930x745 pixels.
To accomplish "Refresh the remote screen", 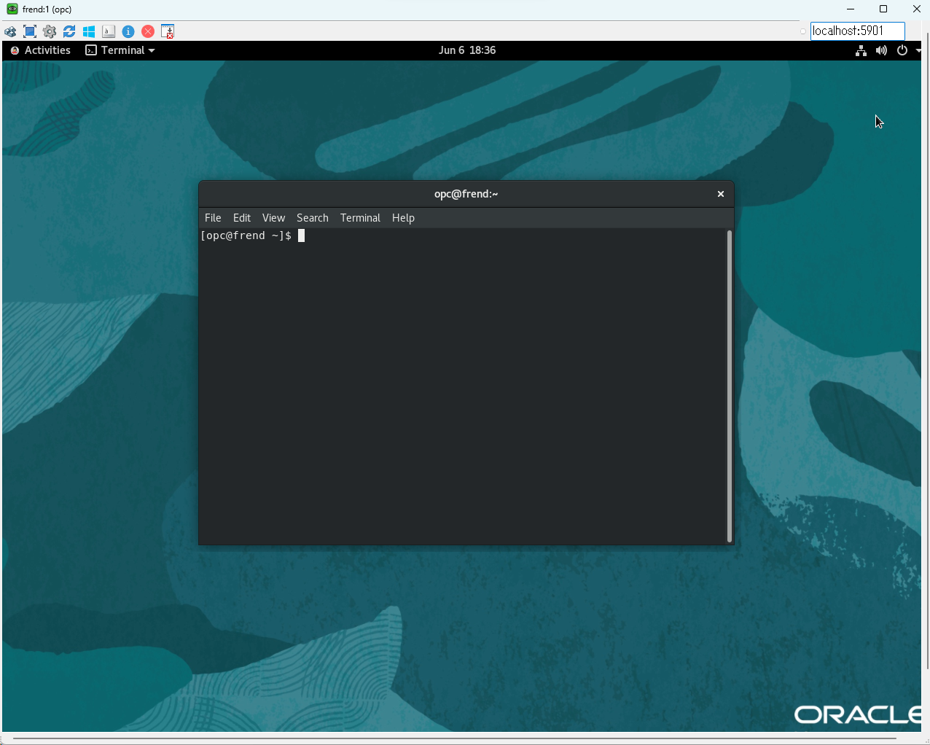I will [69, 31].
